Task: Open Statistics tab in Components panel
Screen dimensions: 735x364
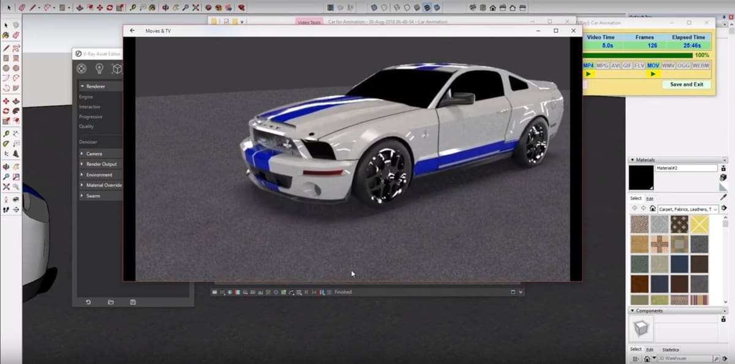Action: (x=670, y=350)
